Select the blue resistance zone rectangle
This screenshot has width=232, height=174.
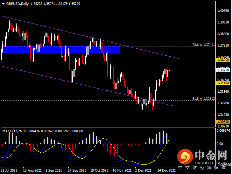[x=61, y=50]
